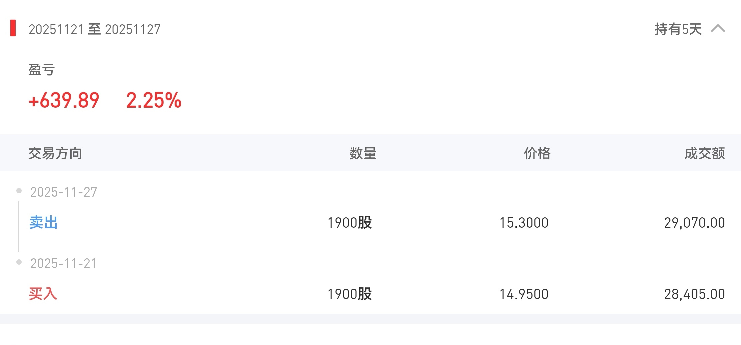The height and width of the screenshot is (345, 741).
Task: Click the 28,405.00 buy turnover amount
Action: [694, 294]
